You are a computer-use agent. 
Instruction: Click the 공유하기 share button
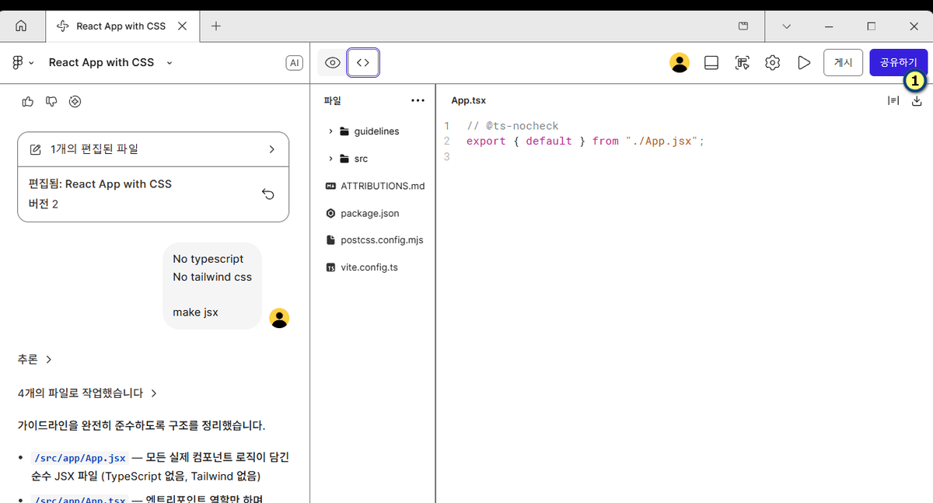898,63
